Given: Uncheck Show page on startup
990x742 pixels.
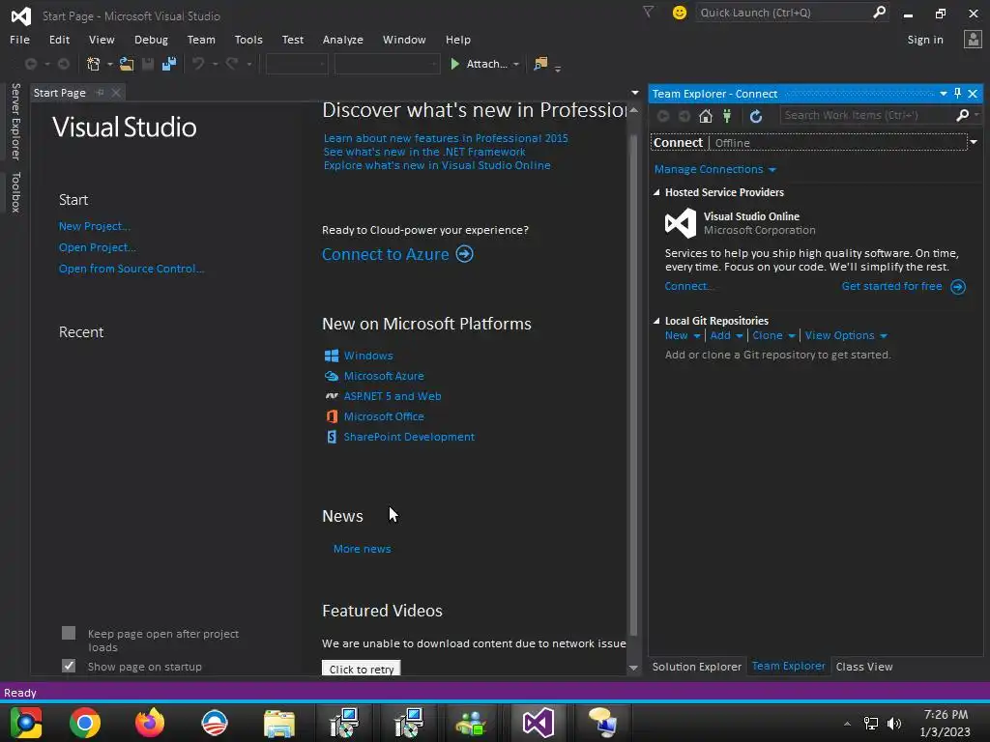Looking at the screenshot, I should point(69,666).
